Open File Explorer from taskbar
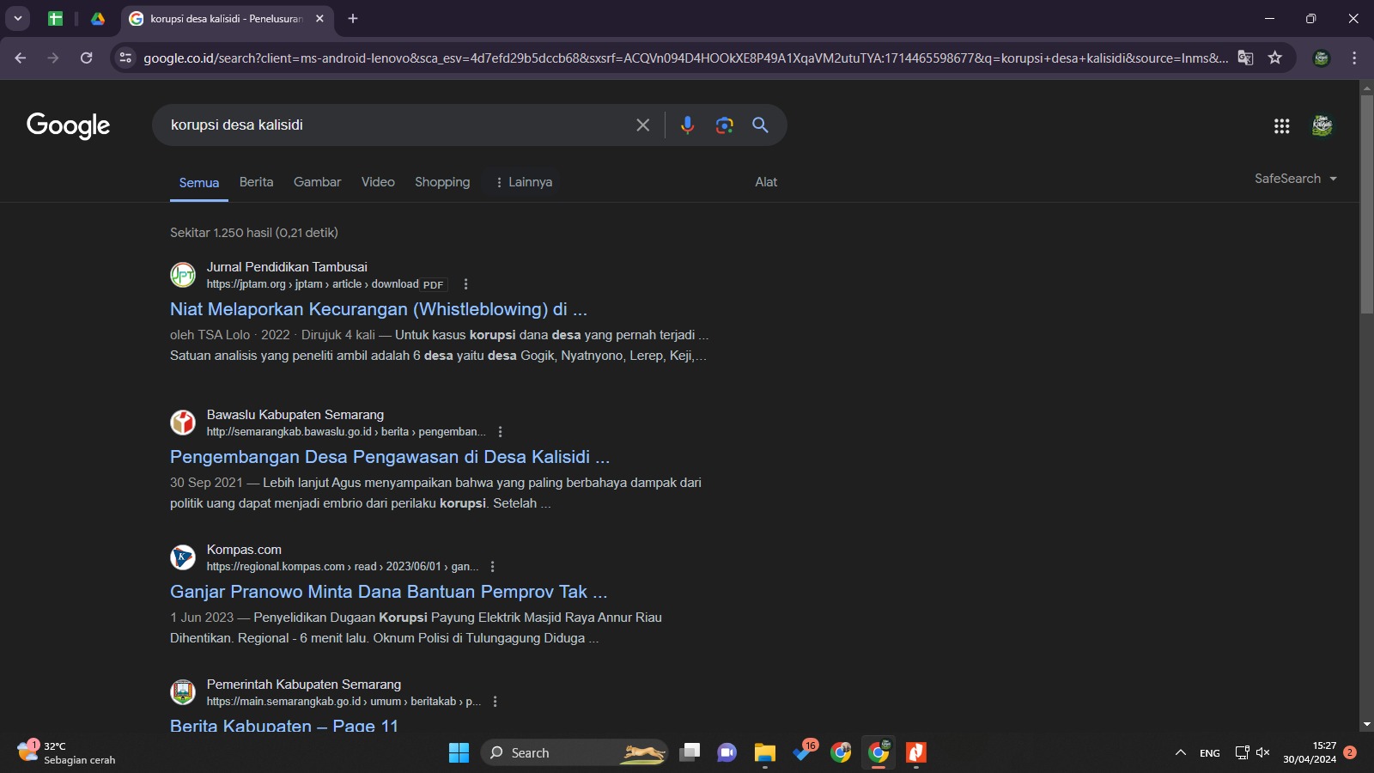 click(764, 752)
